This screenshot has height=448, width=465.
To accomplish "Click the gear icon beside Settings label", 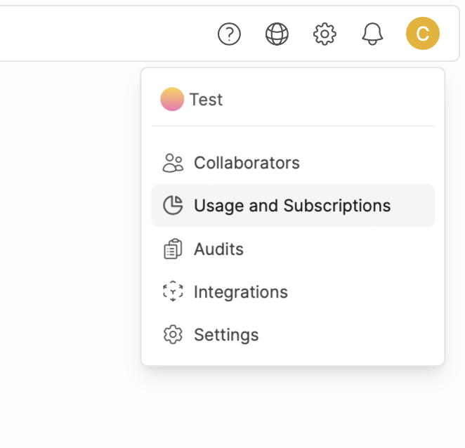I will point(172,335).
